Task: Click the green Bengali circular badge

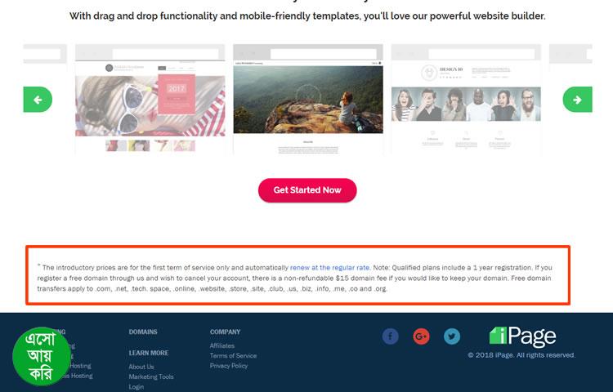Action: pyautogui.click(x=41, y=356)
